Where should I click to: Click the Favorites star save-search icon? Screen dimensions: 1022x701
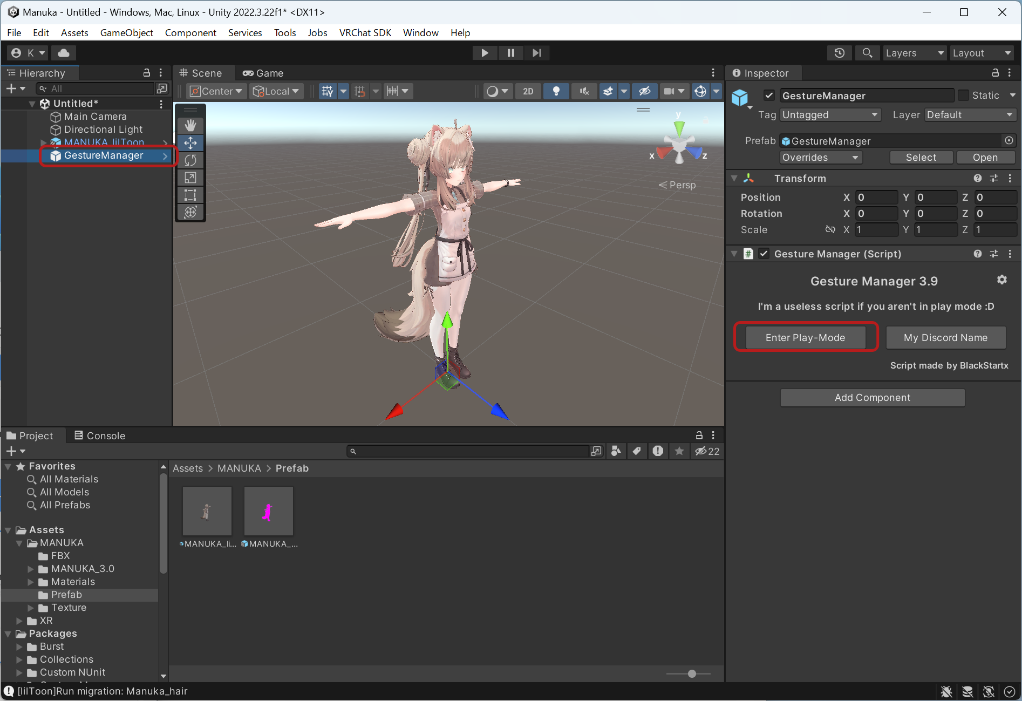coord(679,451)
